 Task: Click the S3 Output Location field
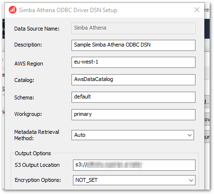[x=134, y=165]
